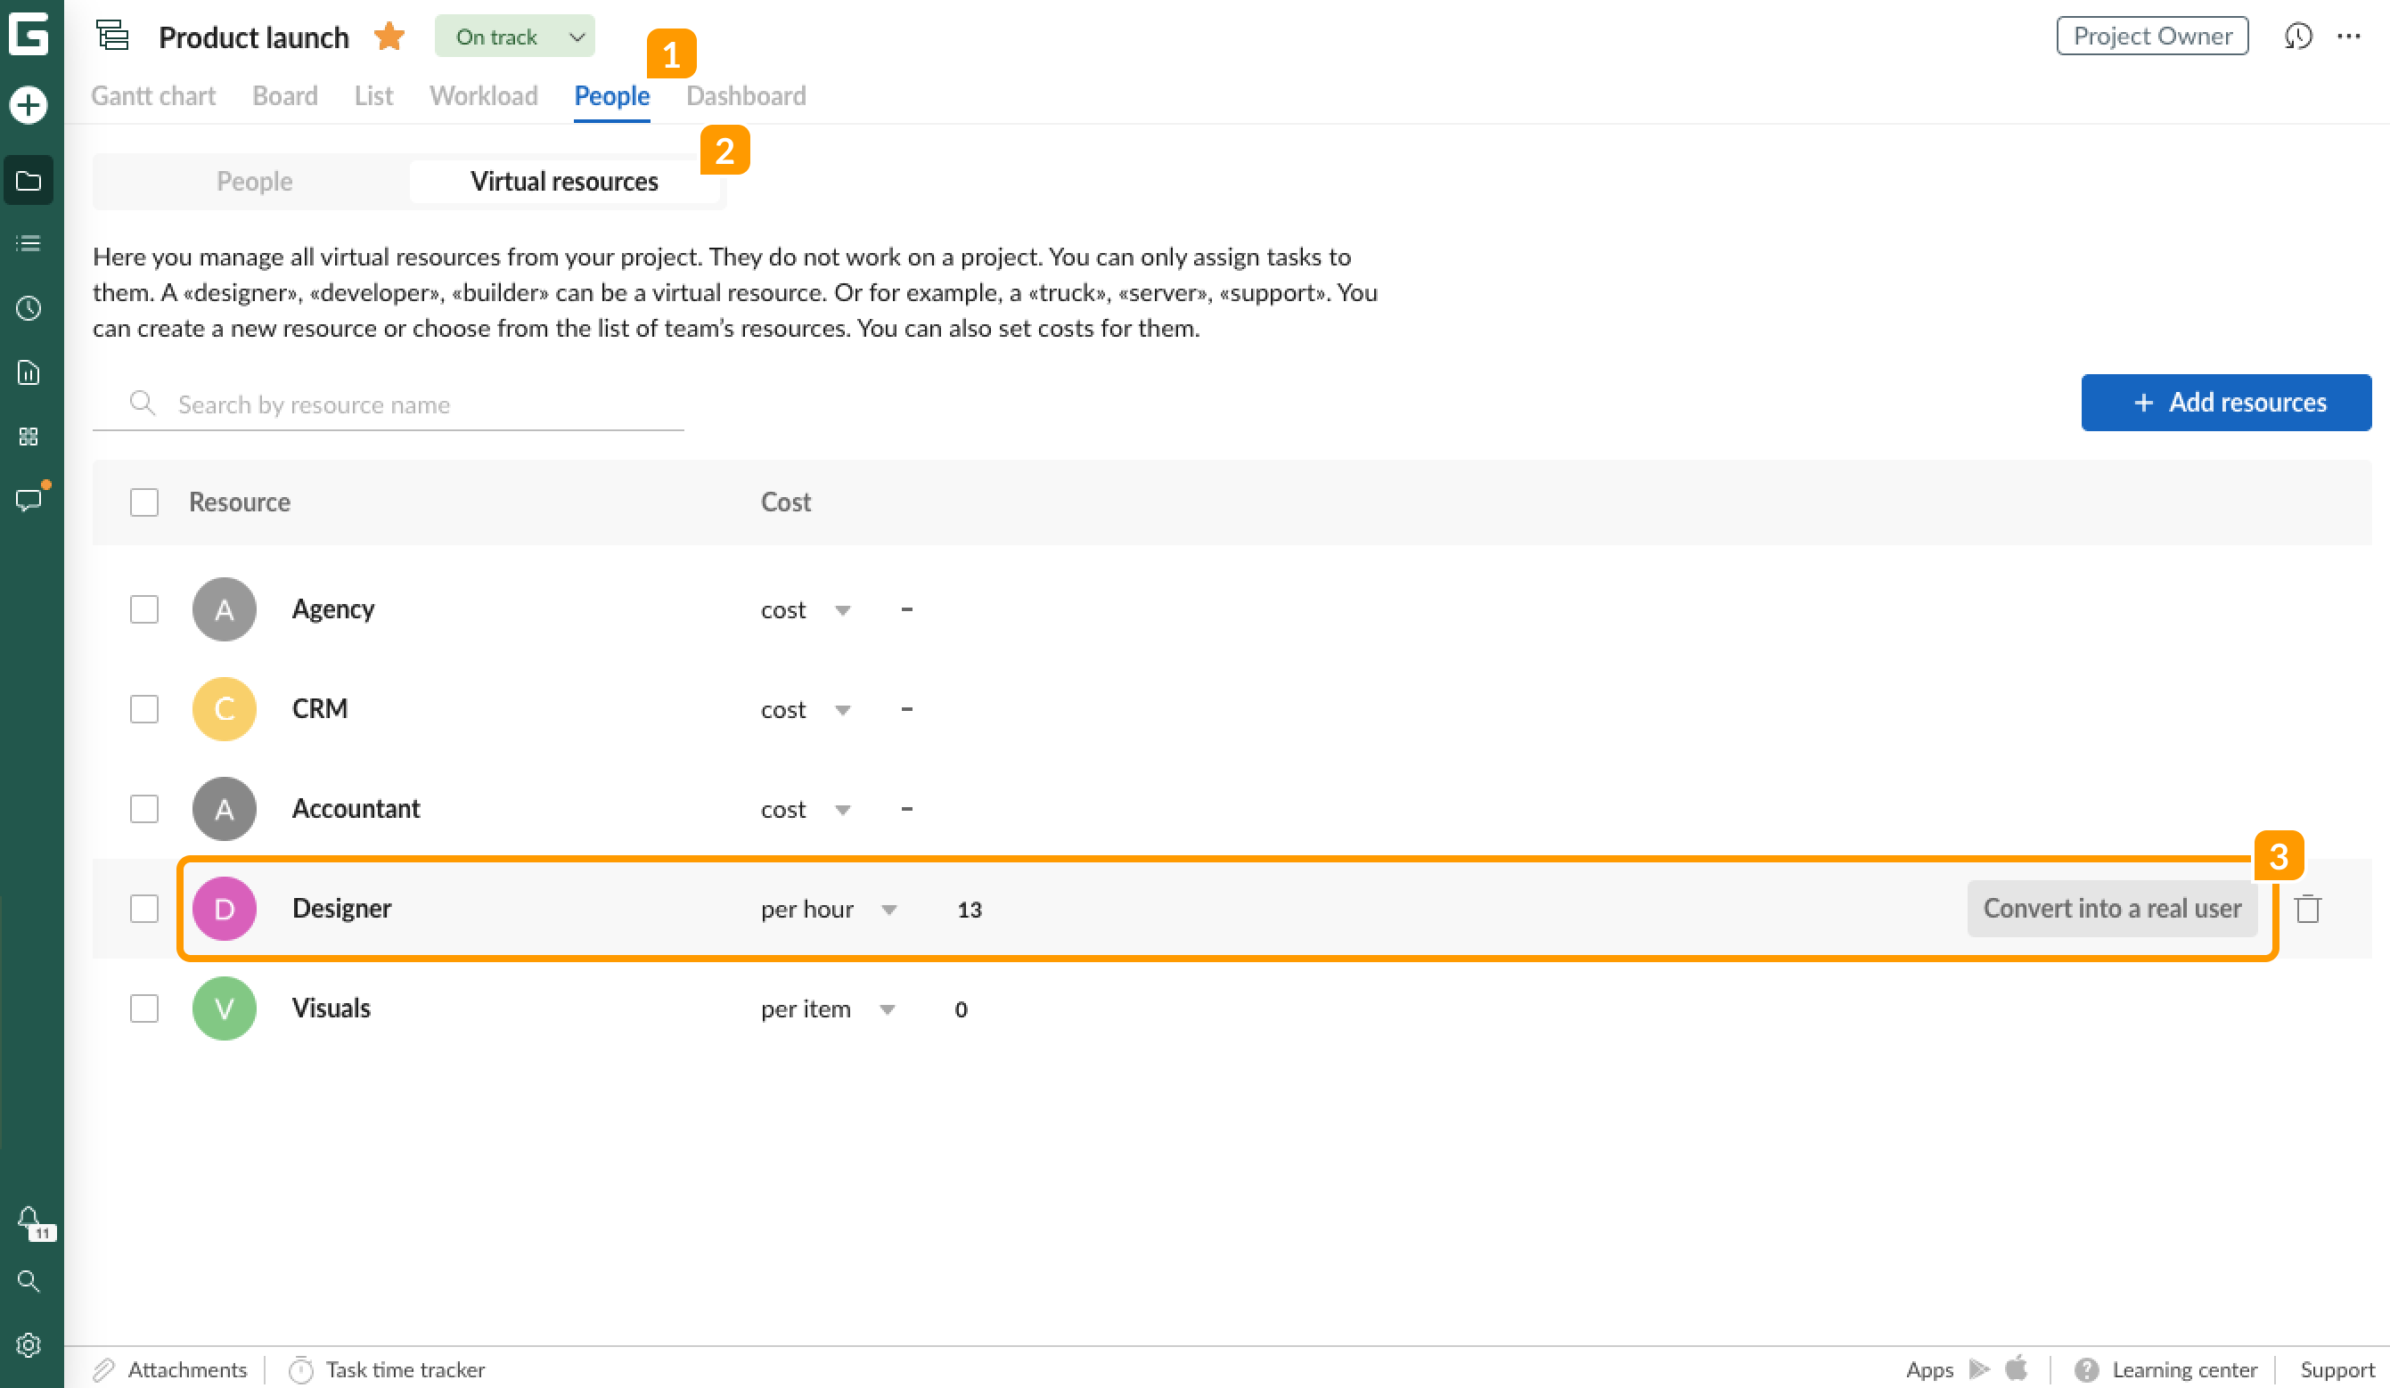Open the comments bubble icon in sidebar
The height and width of the screenshot is (1388, 2390).
(x=29, y=501)
